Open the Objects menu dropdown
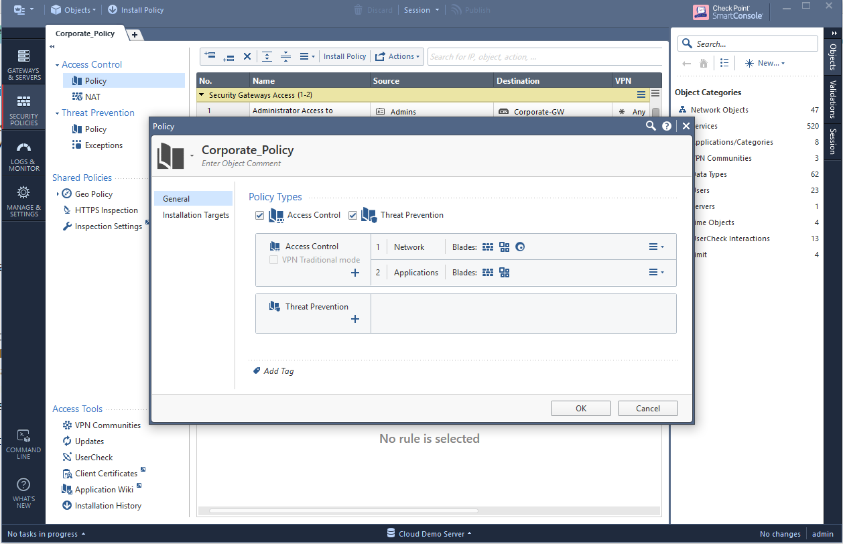 (74, 10)
